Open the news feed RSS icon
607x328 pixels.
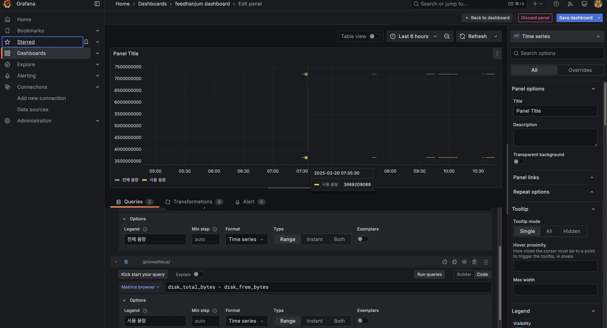point(570,4)
